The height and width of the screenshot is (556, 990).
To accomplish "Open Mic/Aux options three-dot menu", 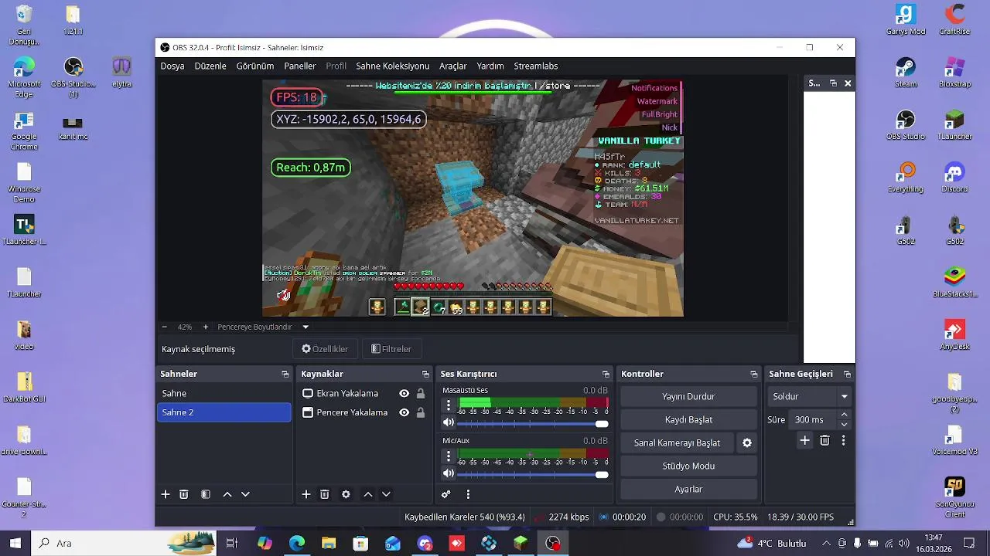I will tap(449, 456).
